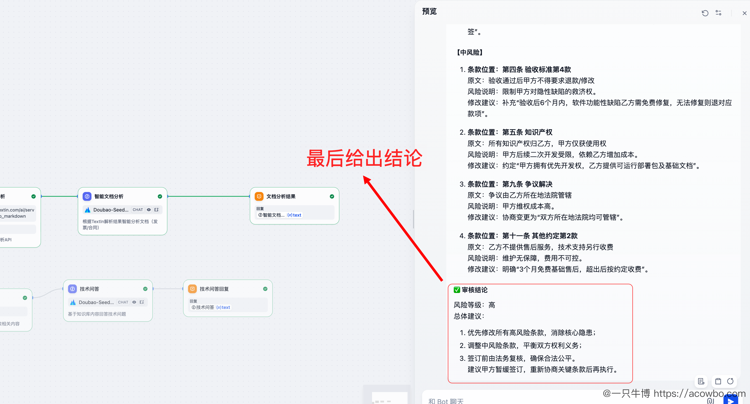750x404 pixels.
Task: Select the 技术问答 node title
Action: (x=89, y=289)
